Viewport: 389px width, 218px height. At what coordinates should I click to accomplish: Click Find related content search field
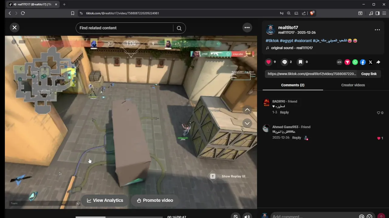[125, 28]
